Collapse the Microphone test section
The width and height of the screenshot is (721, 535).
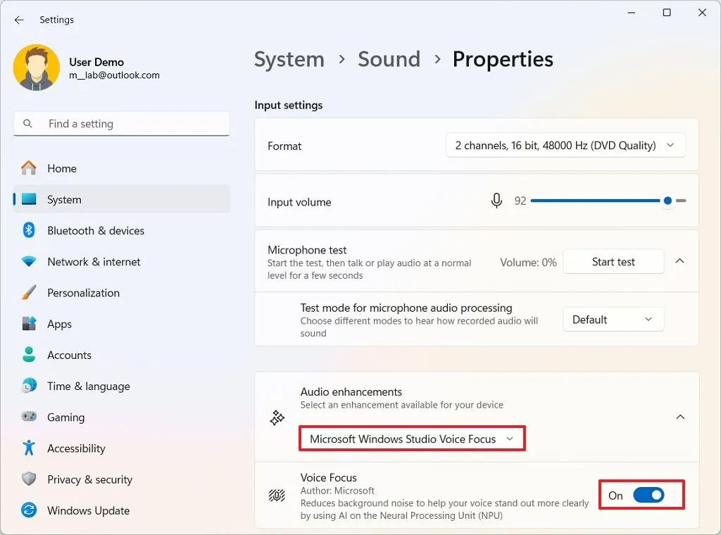click(679, 260)
